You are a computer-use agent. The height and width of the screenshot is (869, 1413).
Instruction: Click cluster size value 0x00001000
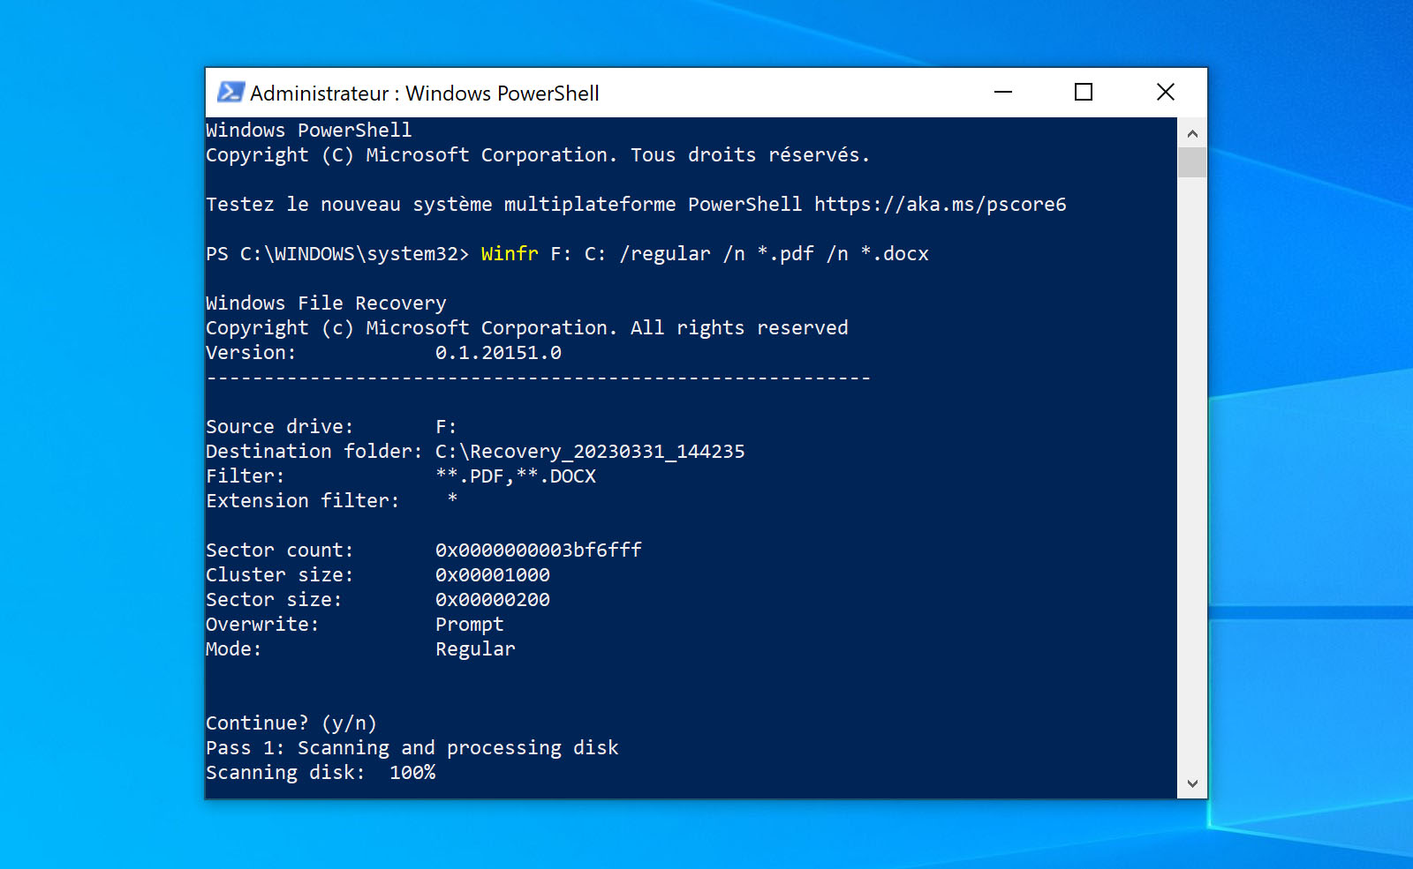pyautogui.click(x=493, y=575)
